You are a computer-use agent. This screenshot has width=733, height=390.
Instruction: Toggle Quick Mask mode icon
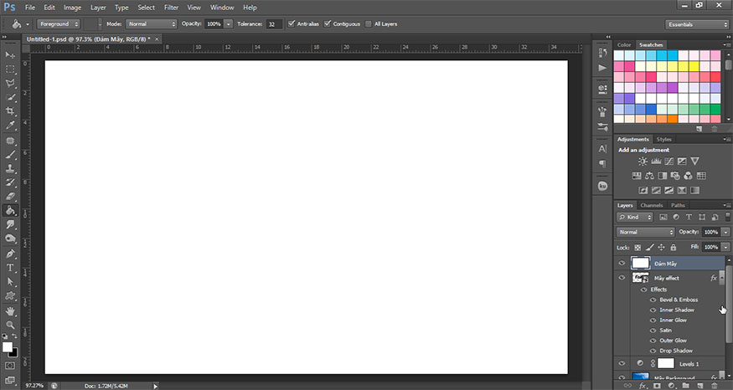[10, 366]
